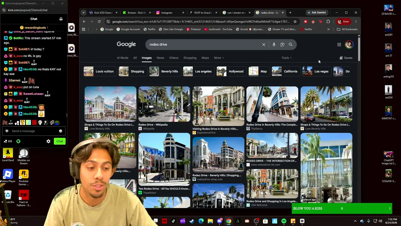Open TikTok from the taskbar

pos(173,221)
